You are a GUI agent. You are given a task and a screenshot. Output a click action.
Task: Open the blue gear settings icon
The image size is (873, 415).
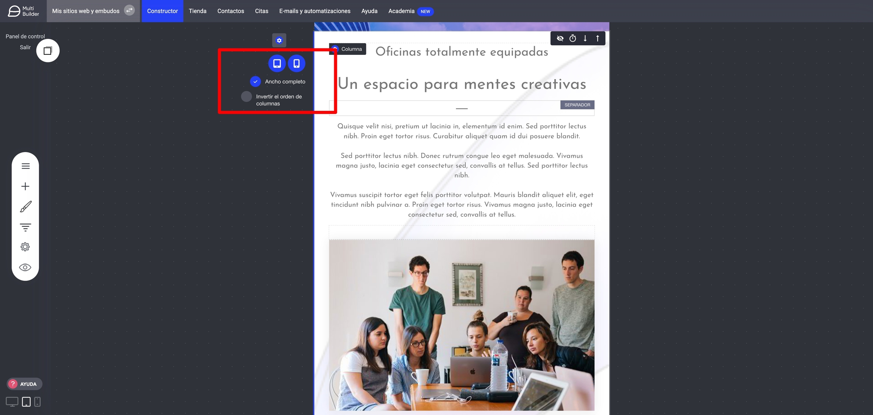click(x=279, y=40)
